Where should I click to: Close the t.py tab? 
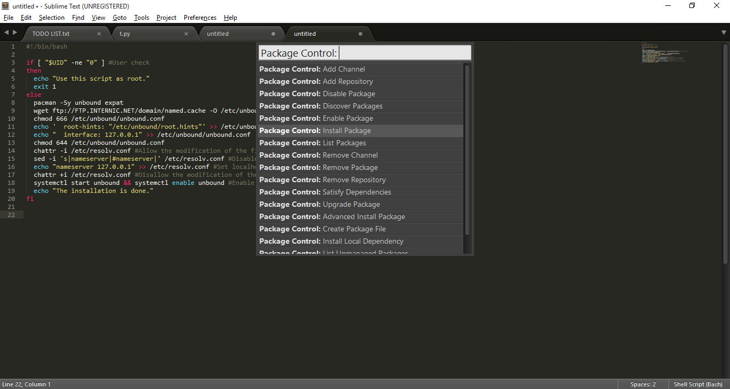tap(186, 34)
